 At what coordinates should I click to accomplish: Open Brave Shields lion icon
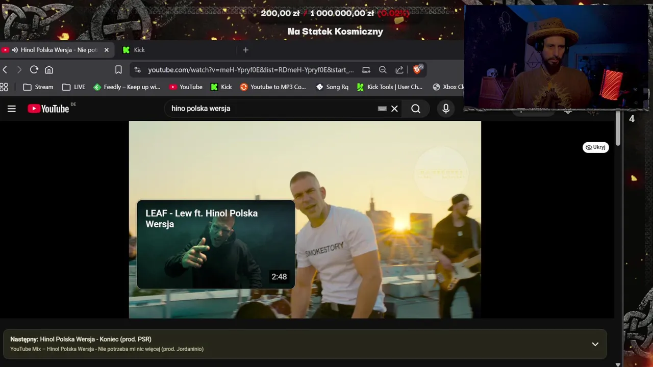pos(417,69)
